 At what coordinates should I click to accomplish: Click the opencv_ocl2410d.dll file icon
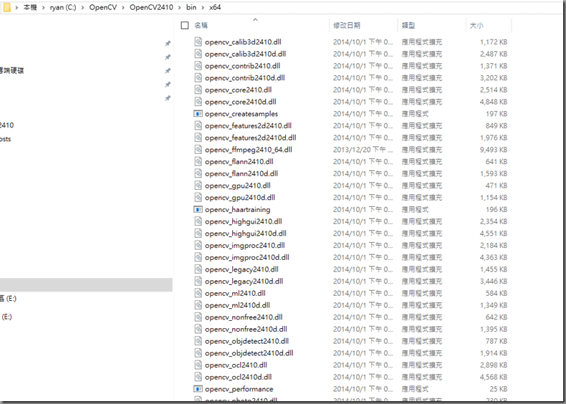click(x=198, y=377)
